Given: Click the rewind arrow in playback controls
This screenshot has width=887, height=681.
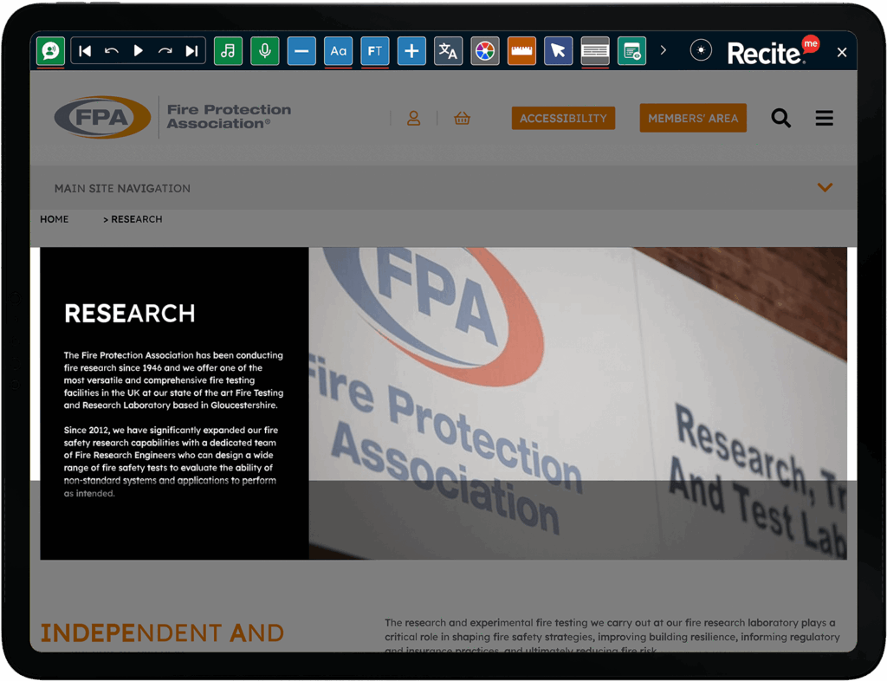Looking at the screenshot, I should pos(112,51).
